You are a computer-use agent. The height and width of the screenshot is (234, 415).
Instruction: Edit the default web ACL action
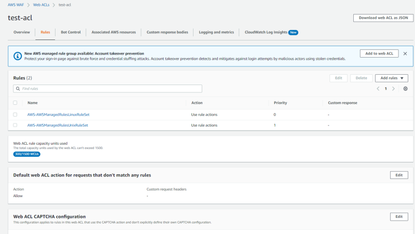tap(398, 175)
